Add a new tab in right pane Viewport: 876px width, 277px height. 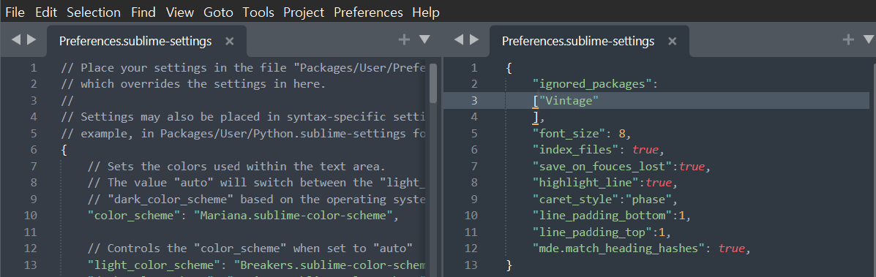(x=848, y=39)
